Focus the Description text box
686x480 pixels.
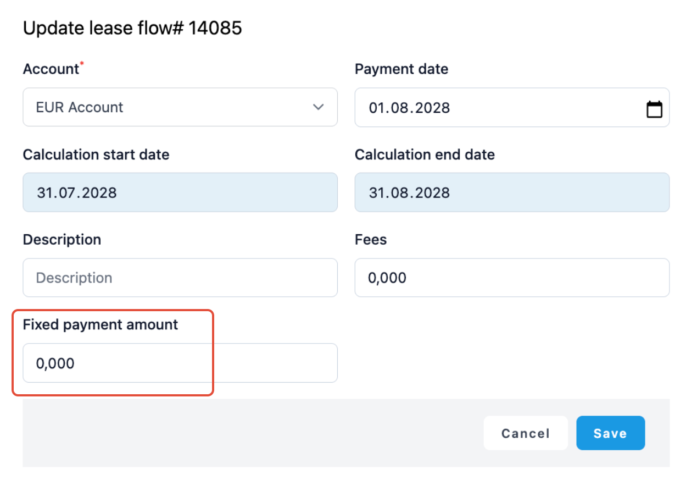[180, 278]
